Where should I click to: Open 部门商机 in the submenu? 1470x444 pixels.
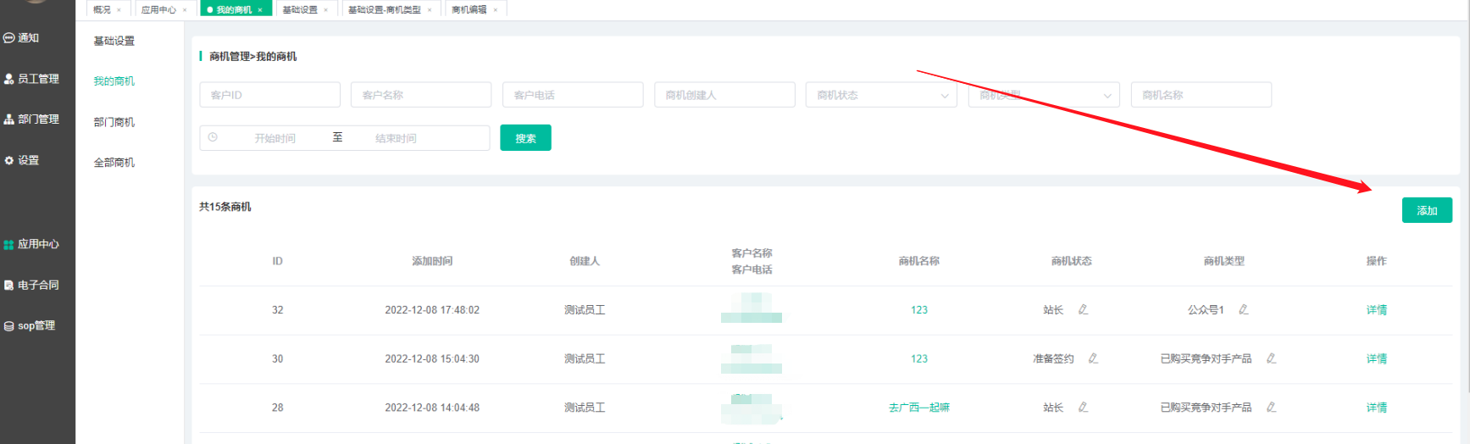[114, 122]
